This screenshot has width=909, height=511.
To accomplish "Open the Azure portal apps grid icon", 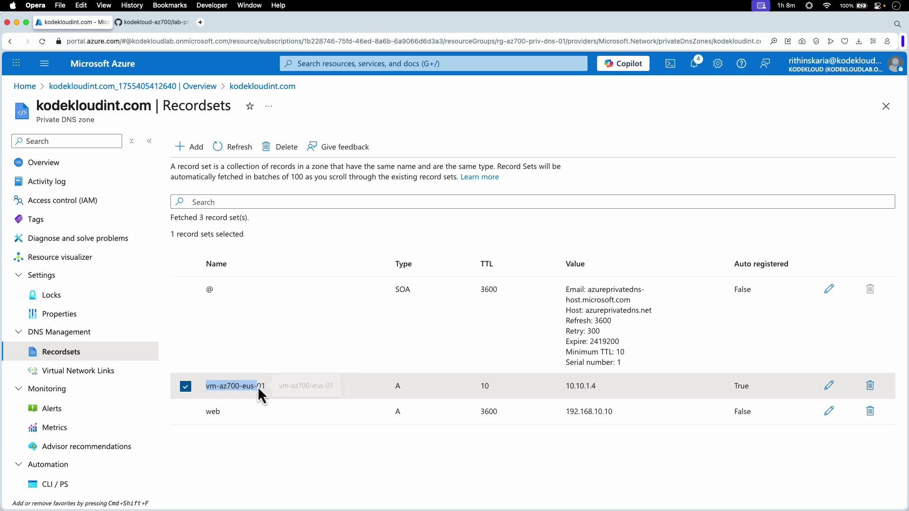I will coord(16,63).
